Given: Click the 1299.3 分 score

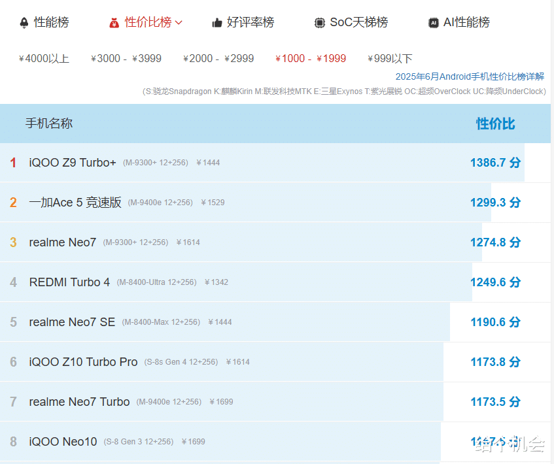Looking at the screenshot, I should (495, 203).
